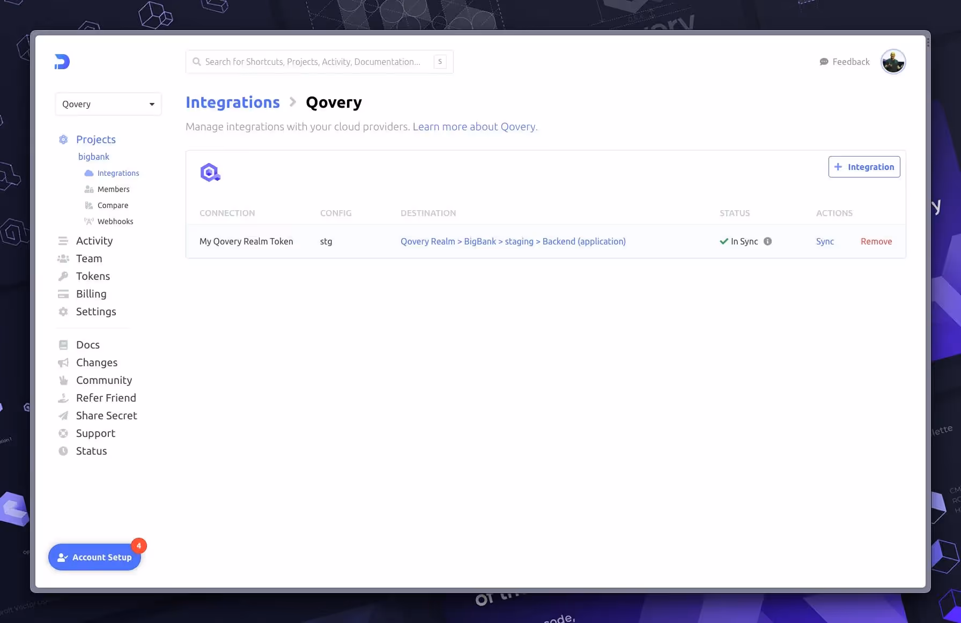This screenshot has height=623, width=961.
Task: Remove the Qovery integration
Action: pyautogui.click(x=876, y=241)
